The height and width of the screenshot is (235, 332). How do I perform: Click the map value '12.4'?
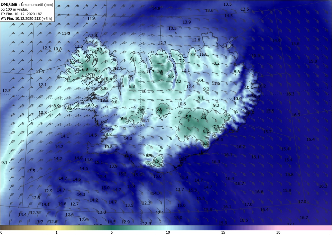tap(190, 87)
